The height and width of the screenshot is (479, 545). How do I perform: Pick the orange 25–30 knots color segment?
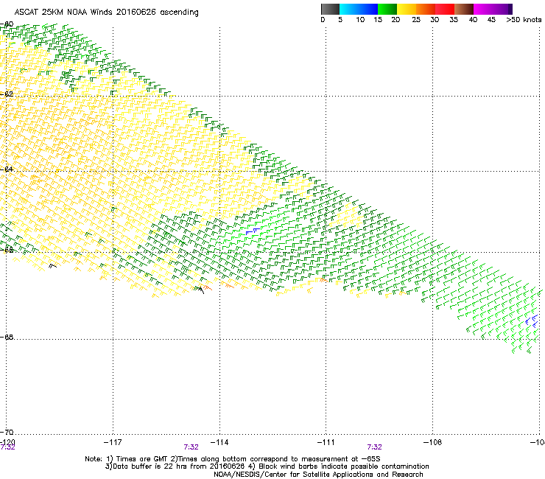tap(426, 9)
